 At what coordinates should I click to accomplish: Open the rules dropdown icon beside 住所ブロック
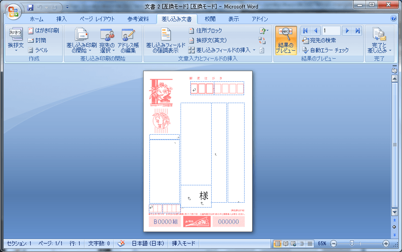pos(264,31)
